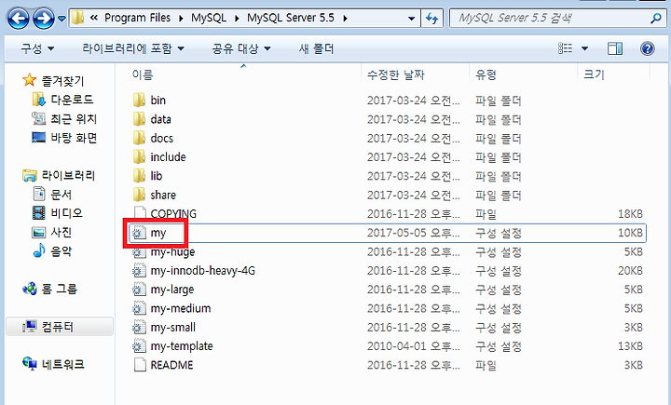
Task: Open recent locations dropdown beside navigation arrows
Action: click(x=62, y=19)
